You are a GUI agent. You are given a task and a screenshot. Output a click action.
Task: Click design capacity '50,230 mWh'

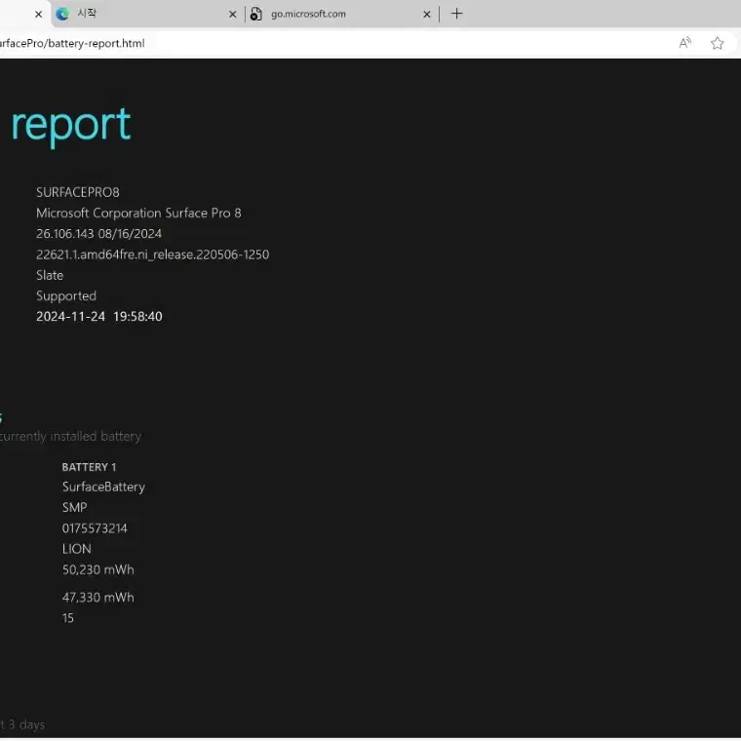[x=98, y=570]
